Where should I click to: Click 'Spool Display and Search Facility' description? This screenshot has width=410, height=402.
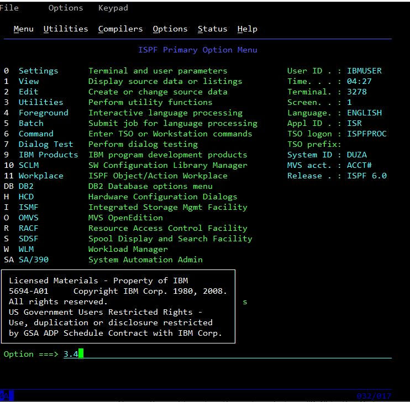pos(170,239)
